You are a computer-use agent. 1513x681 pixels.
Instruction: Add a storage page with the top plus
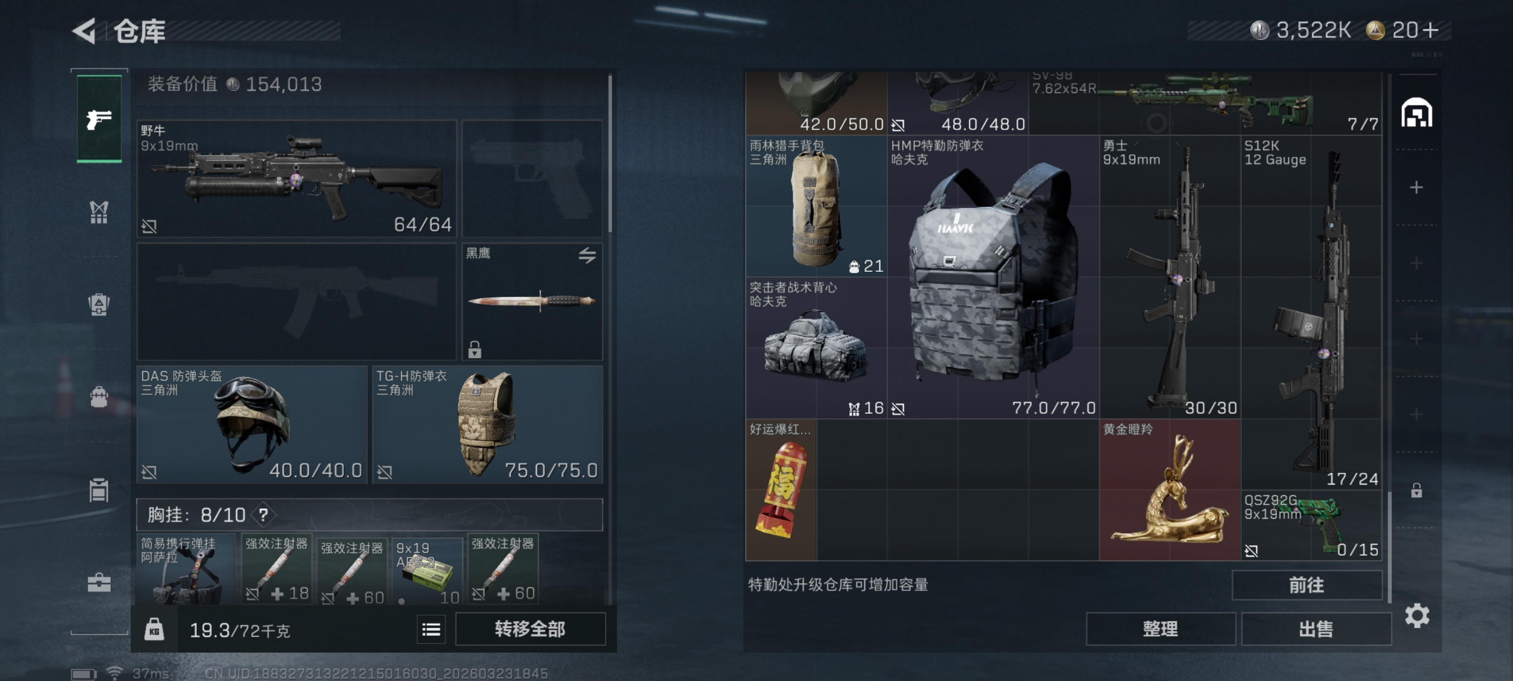tap(1416, 188)
